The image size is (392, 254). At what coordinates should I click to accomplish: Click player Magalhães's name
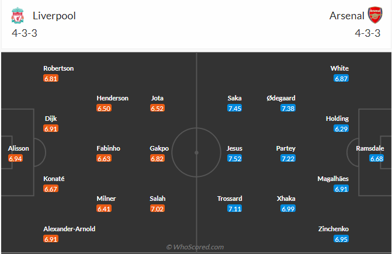tap(333, 179)
